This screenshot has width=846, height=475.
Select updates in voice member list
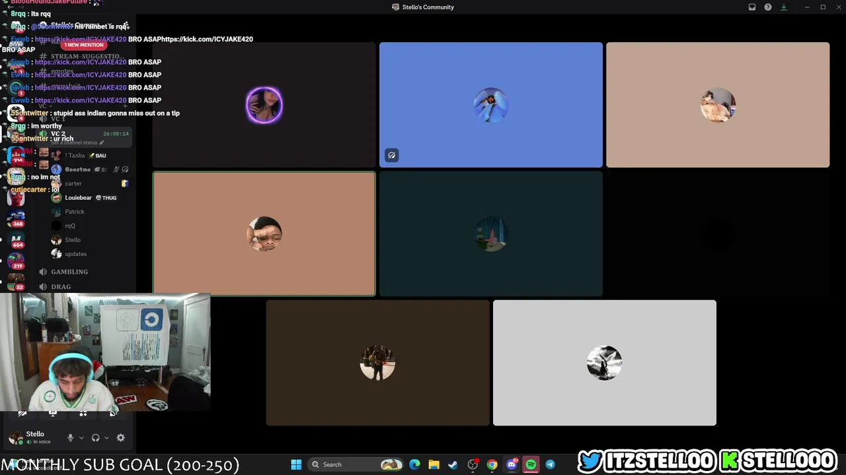pos(75,254)
